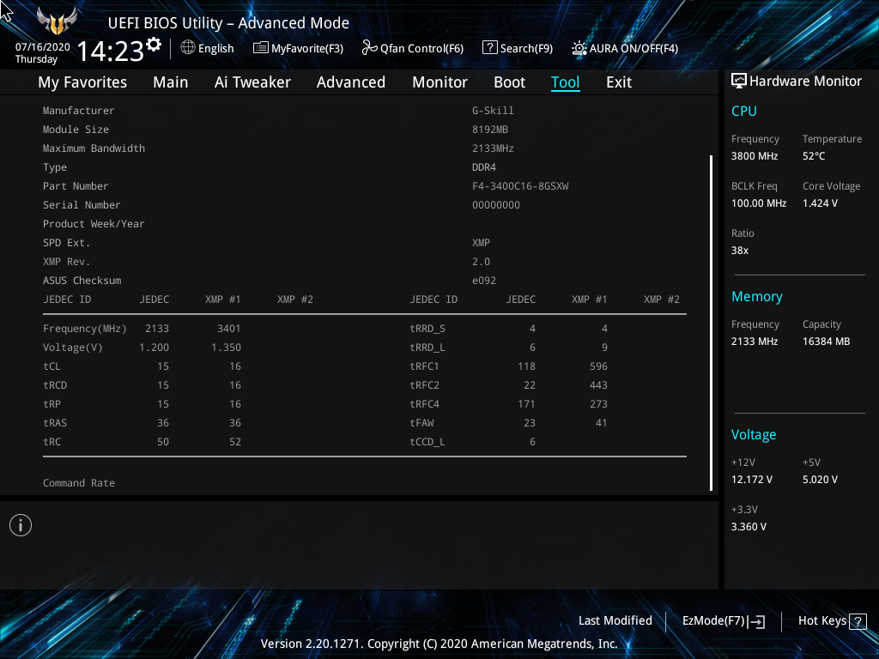The height and width of the screenshot is (659, 879).
Task: Click the question mark icon beside Search
Action: (x=489, y=48)
